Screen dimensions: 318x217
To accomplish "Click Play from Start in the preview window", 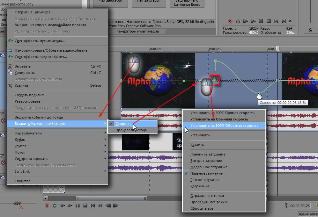I will pos(245,21).
